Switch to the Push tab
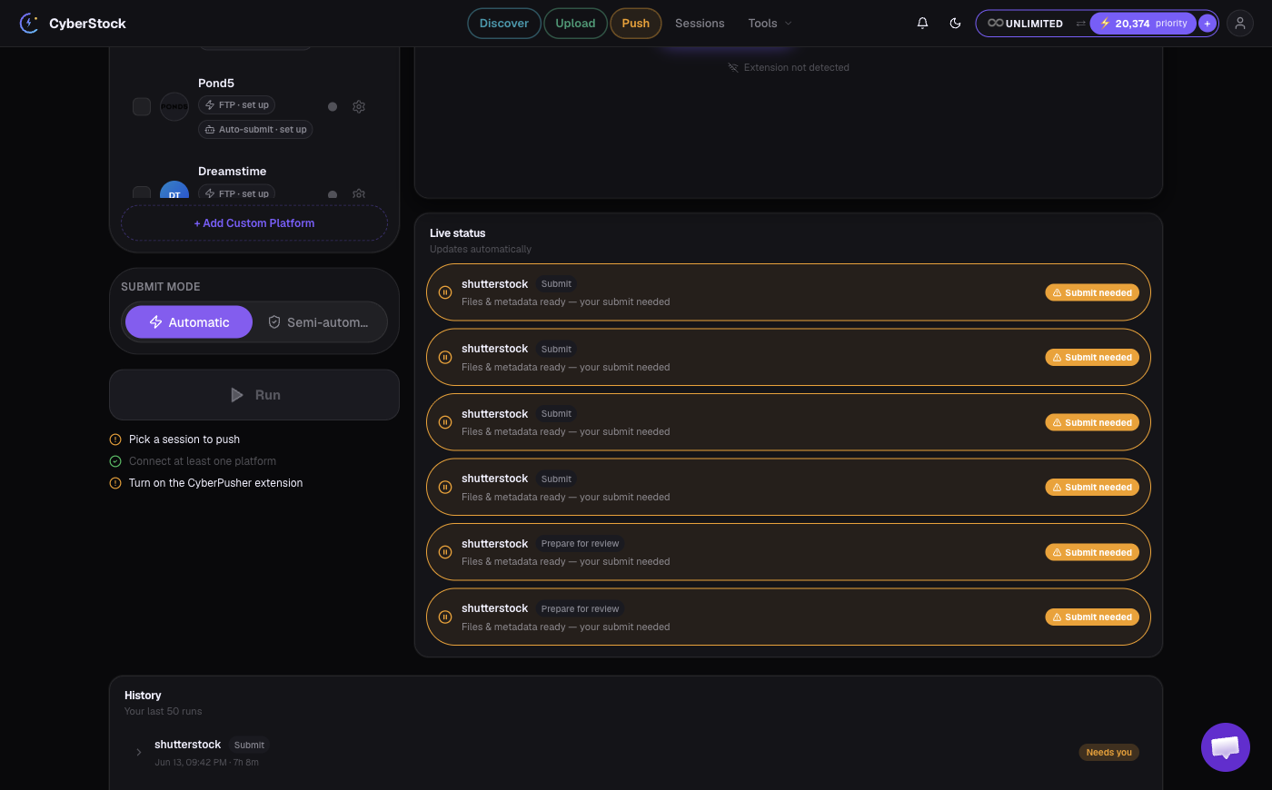The width and height of the screenshot is (1272, 790). tap(636, 24)
